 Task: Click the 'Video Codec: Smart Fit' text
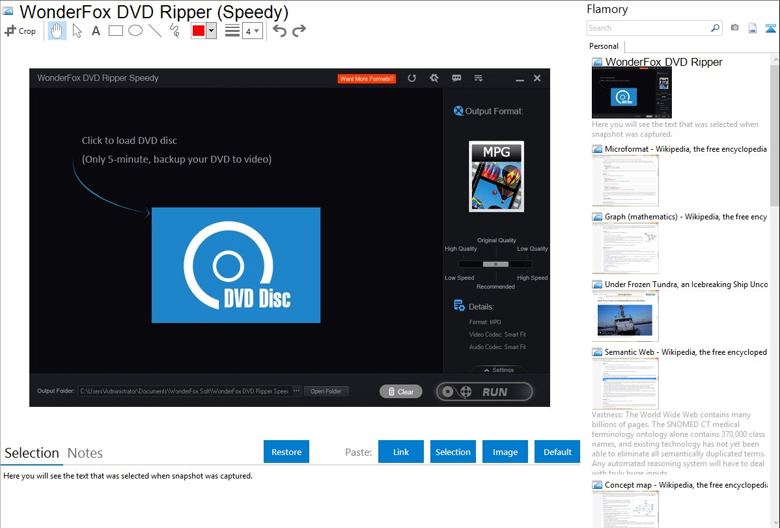[x=497, y=335]
